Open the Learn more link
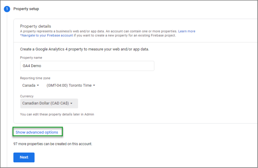 point(186,31)
